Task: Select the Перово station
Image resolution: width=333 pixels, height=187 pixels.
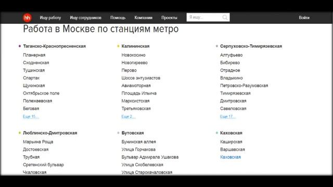Action: pyautogui.click(x=129, y=71)
